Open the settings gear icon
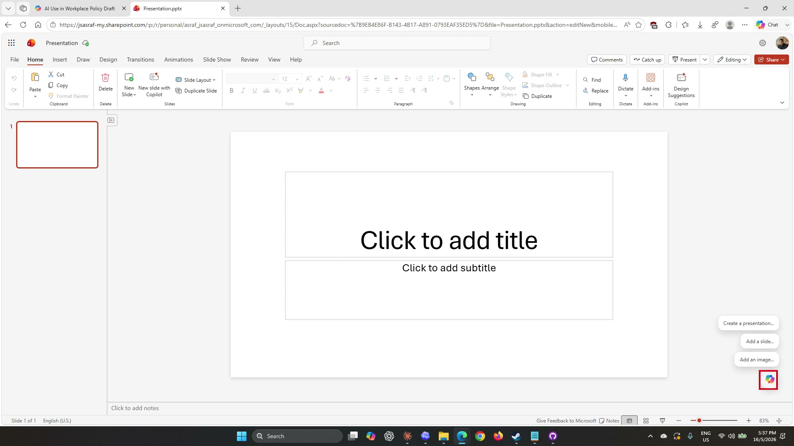The width and height of the screenshot is (794, 446). (x=763, y=43)
